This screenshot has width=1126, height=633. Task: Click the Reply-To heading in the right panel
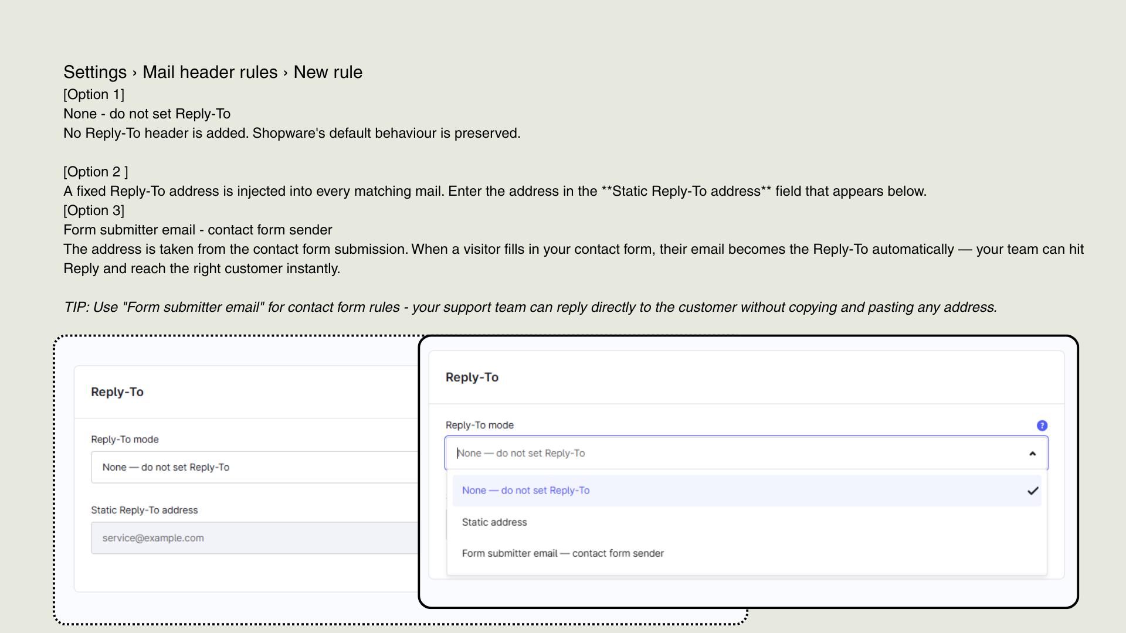click(472, 377)
